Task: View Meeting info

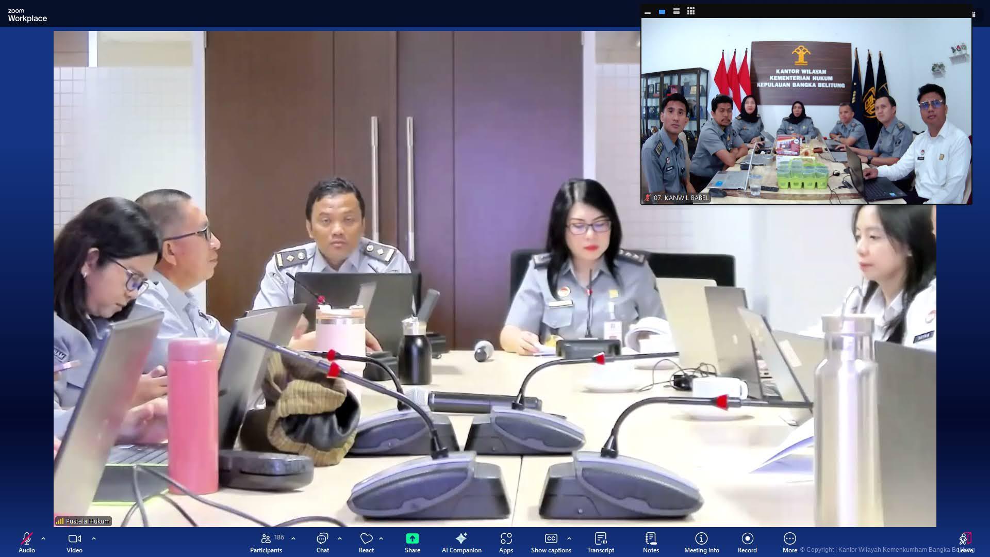Action: [701, 539]
